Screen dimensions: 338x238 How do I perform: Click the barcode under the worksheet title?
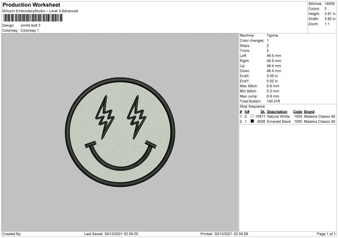(33, 18)
